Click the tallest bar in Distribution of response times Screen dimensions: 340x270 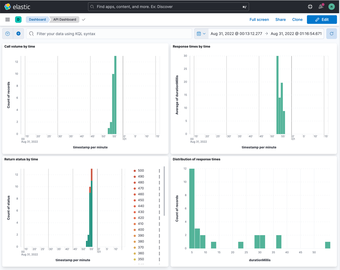192,208
